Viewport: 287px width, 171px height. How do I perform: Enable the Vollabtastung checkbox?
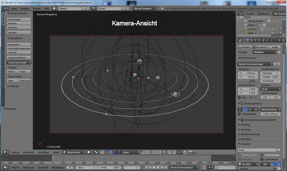[x=239, y=114]
